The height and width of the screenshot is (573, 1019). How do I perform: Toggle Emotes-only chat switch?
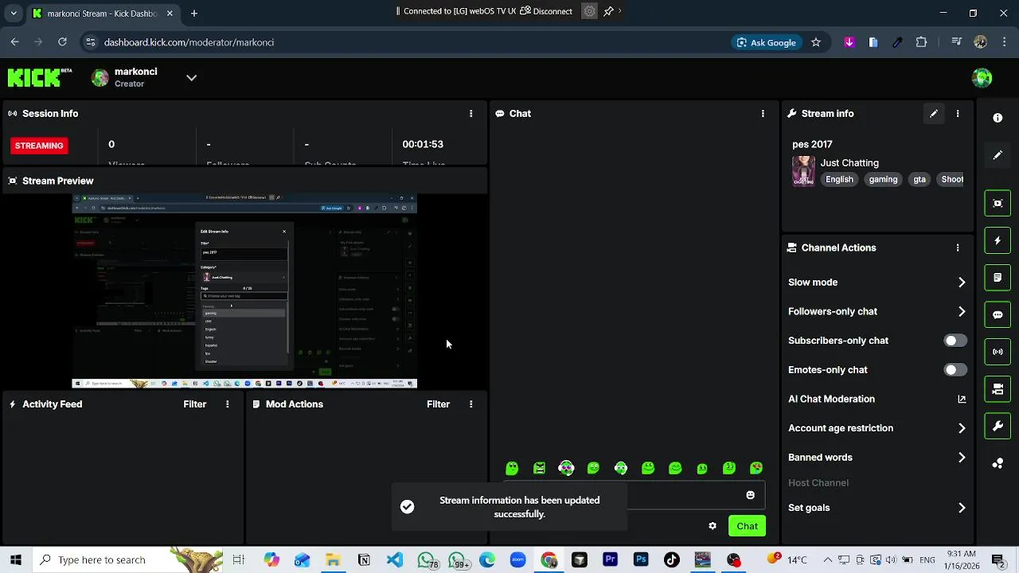point(955,370)
